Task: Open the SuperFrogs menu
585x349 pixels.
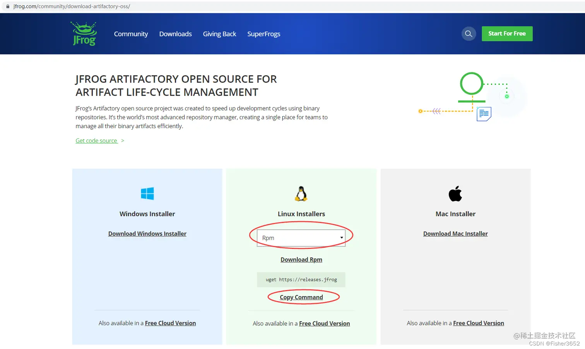Action: (264, 34)
